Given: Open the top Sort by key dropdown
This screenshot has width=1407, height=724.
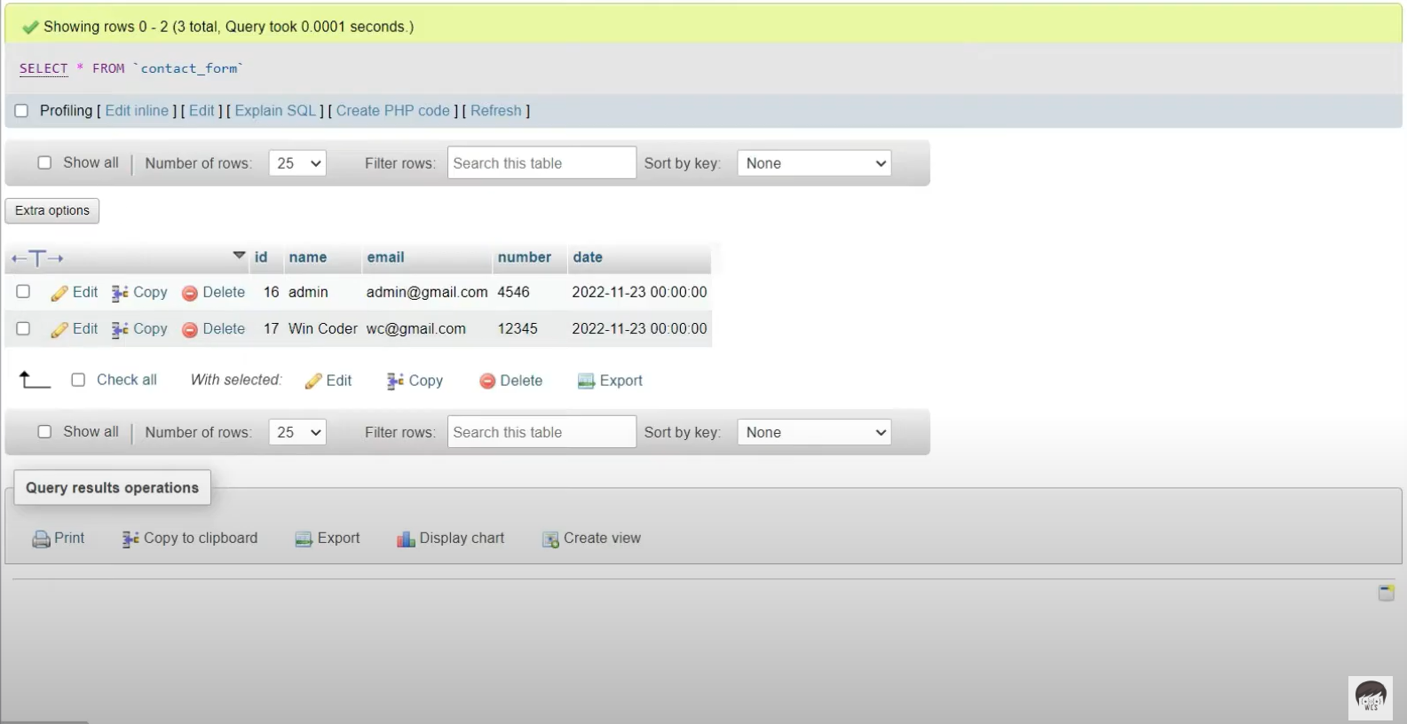Looking at the screenshot, I should click(813, 163).
